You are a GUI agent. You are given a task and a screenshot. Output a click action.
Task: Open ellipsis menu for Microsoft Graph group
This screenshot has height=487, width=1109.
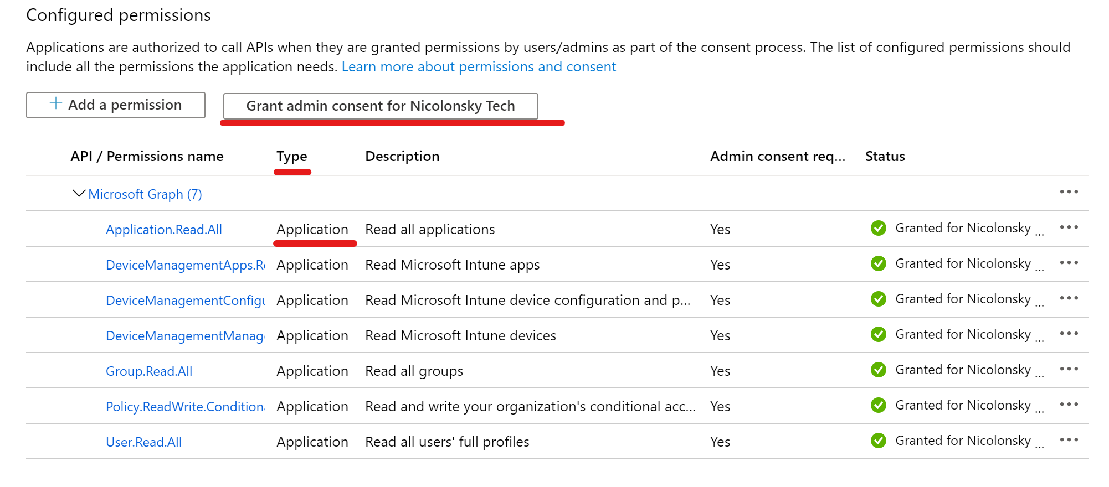point(1069,192)
